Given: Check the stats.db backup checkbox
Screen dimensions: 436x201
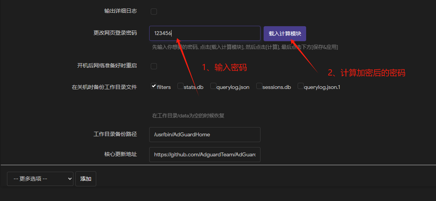Looking at the screenshot, I should tap(181, 86).
